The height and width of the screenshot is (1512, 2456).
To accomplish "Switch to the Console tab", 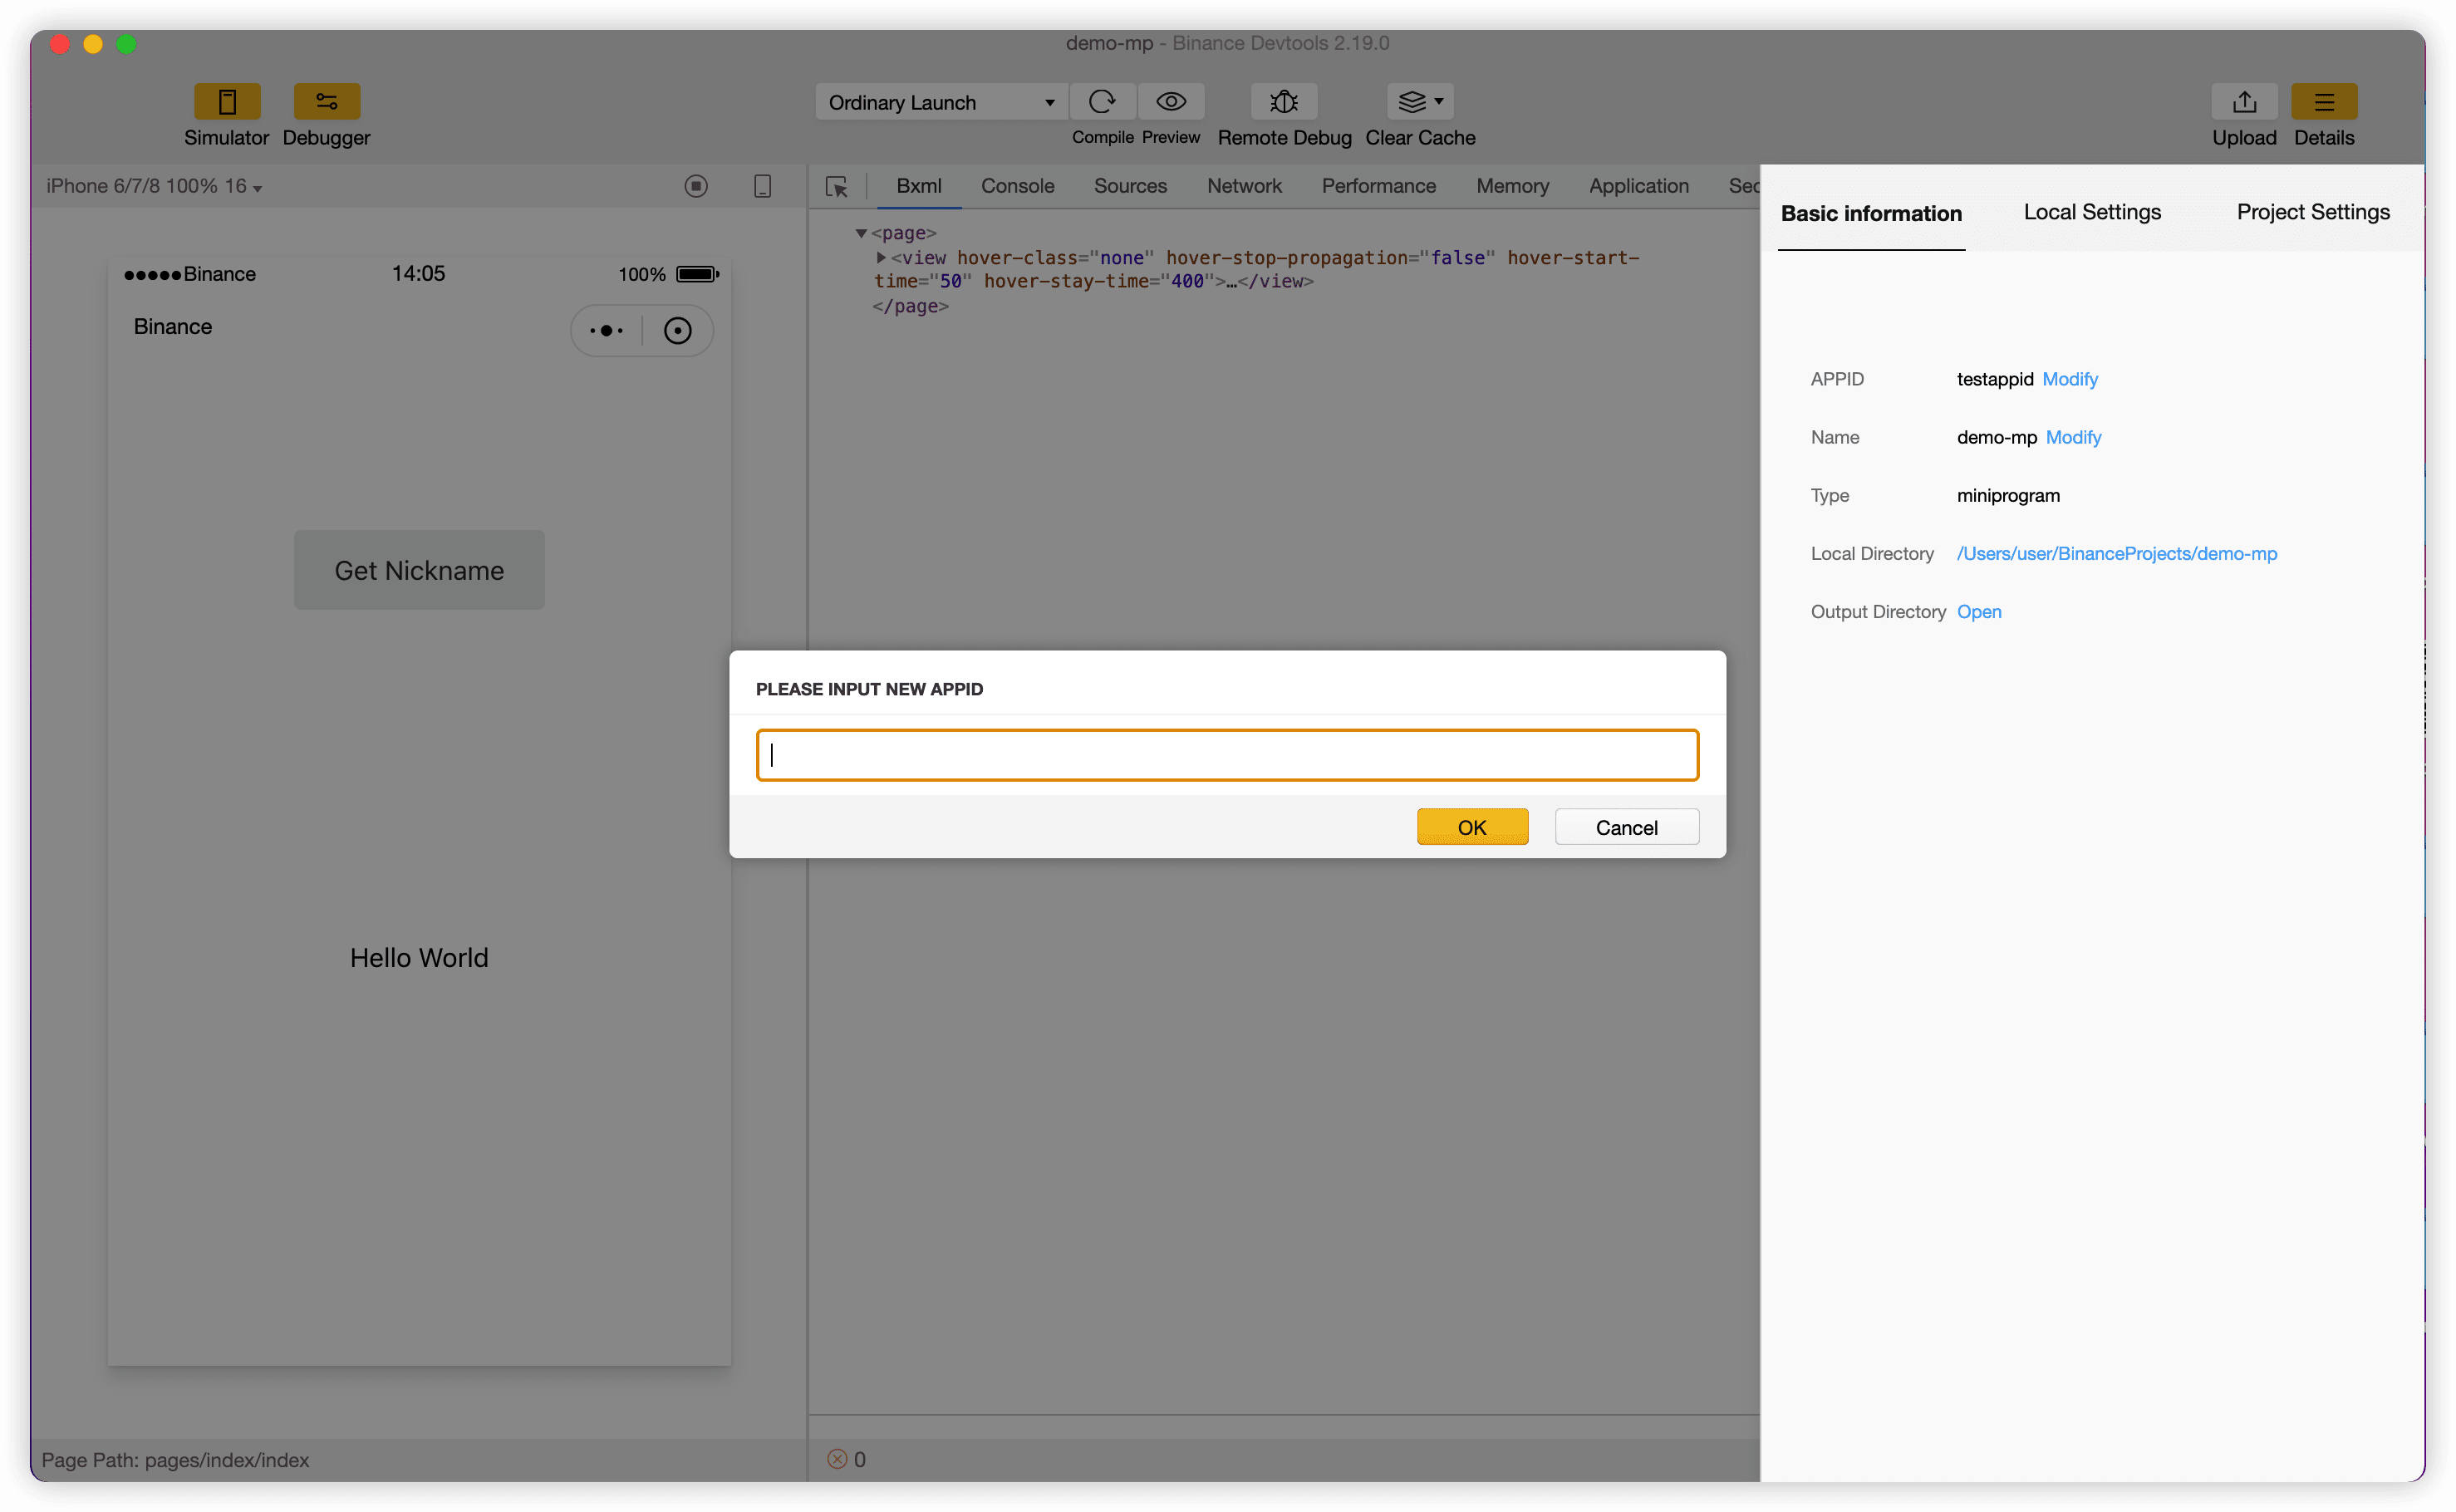I will (1017, 186).
